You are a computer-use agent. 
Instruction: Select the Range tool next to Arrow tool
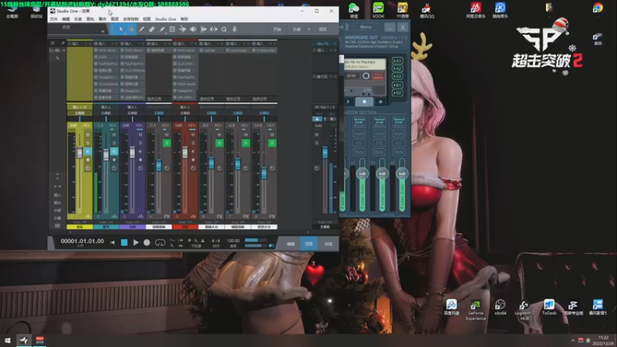pyautogui.click(x=131, y=29)
